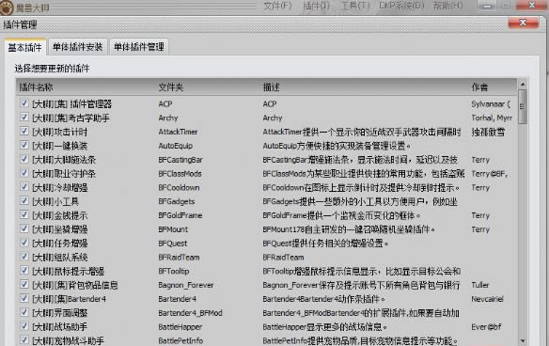Switch to the 单体插件安装 tab
Viewport: 549px width, 346px height.
click(x=77, y=47)
